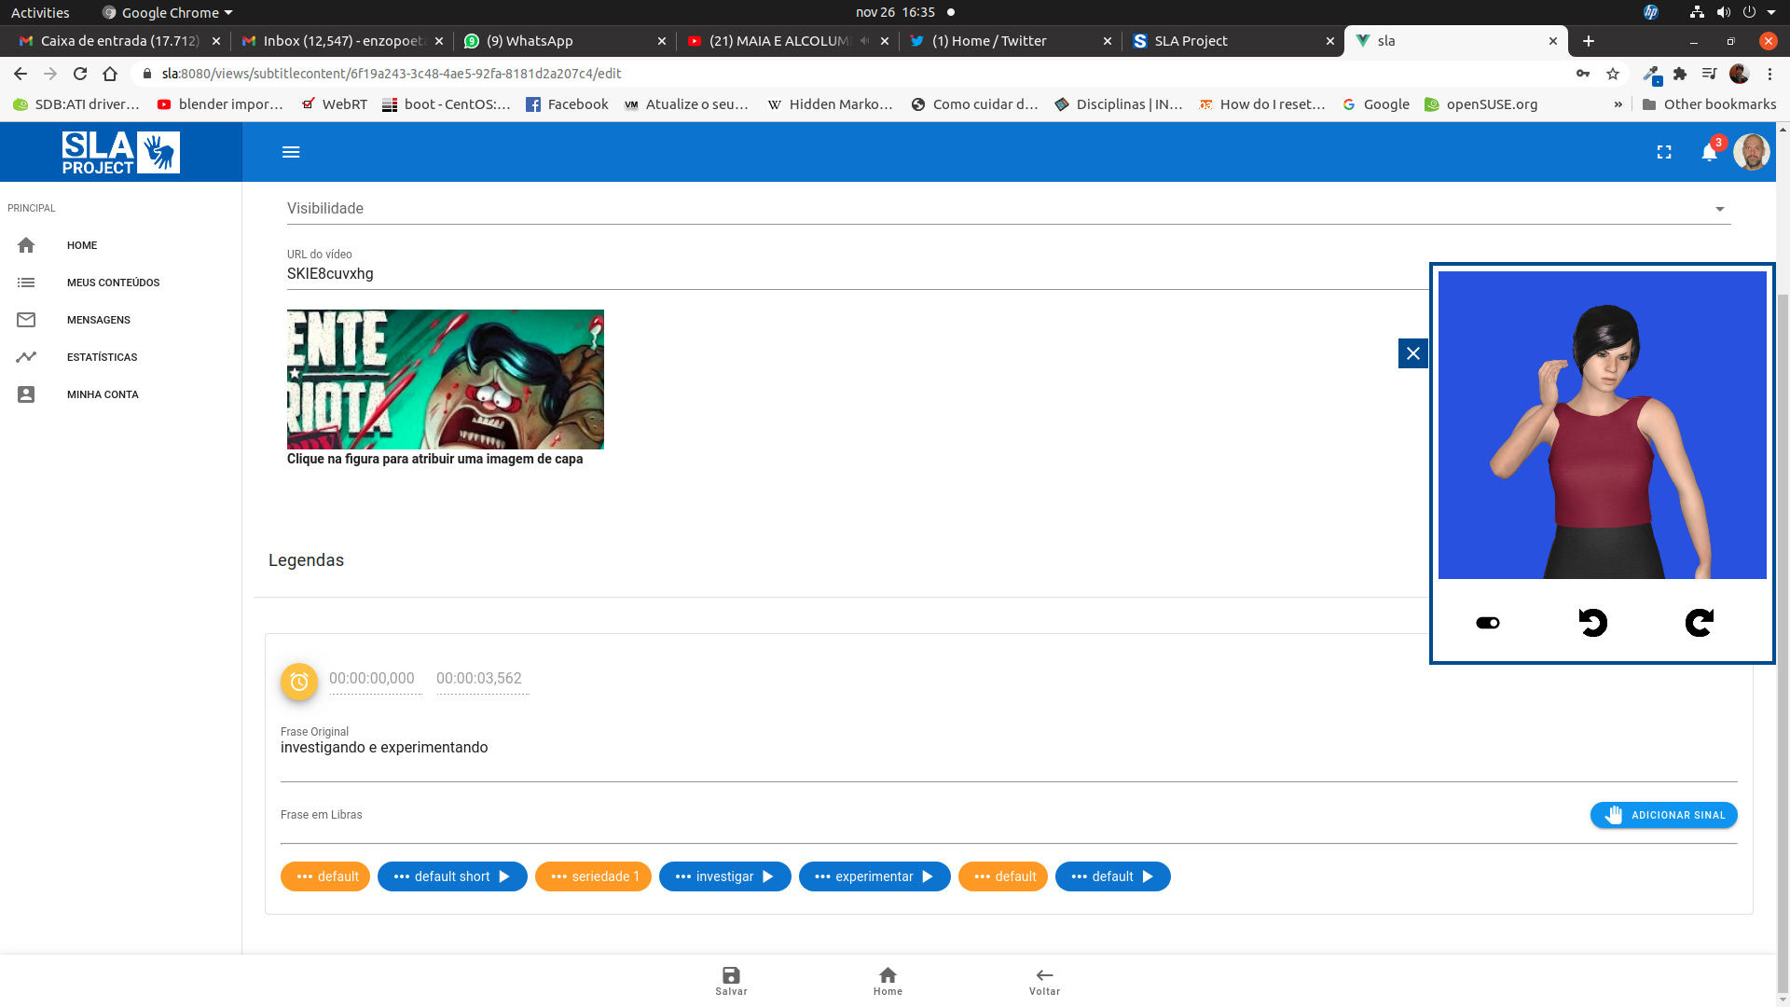The height and width of the screenshot is (1007, 1790).
Task: Close the avatar panel with X button
Action: pos(1413,353)
